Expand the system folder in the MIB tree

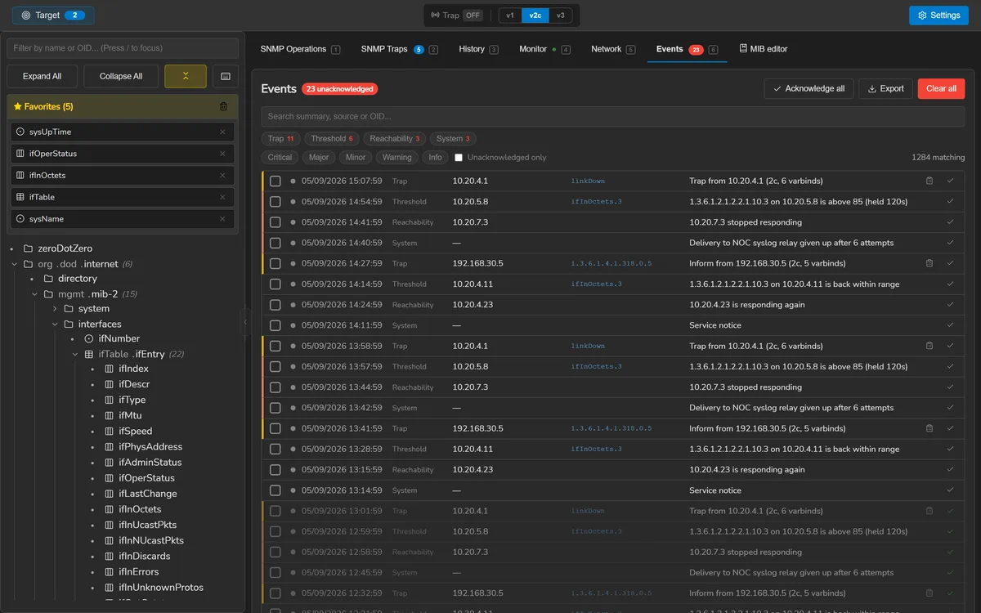pos(55,309)
